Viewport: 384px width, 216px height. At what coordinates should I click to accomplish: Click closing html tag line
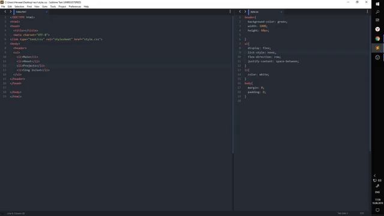click(x=16, y=97)
